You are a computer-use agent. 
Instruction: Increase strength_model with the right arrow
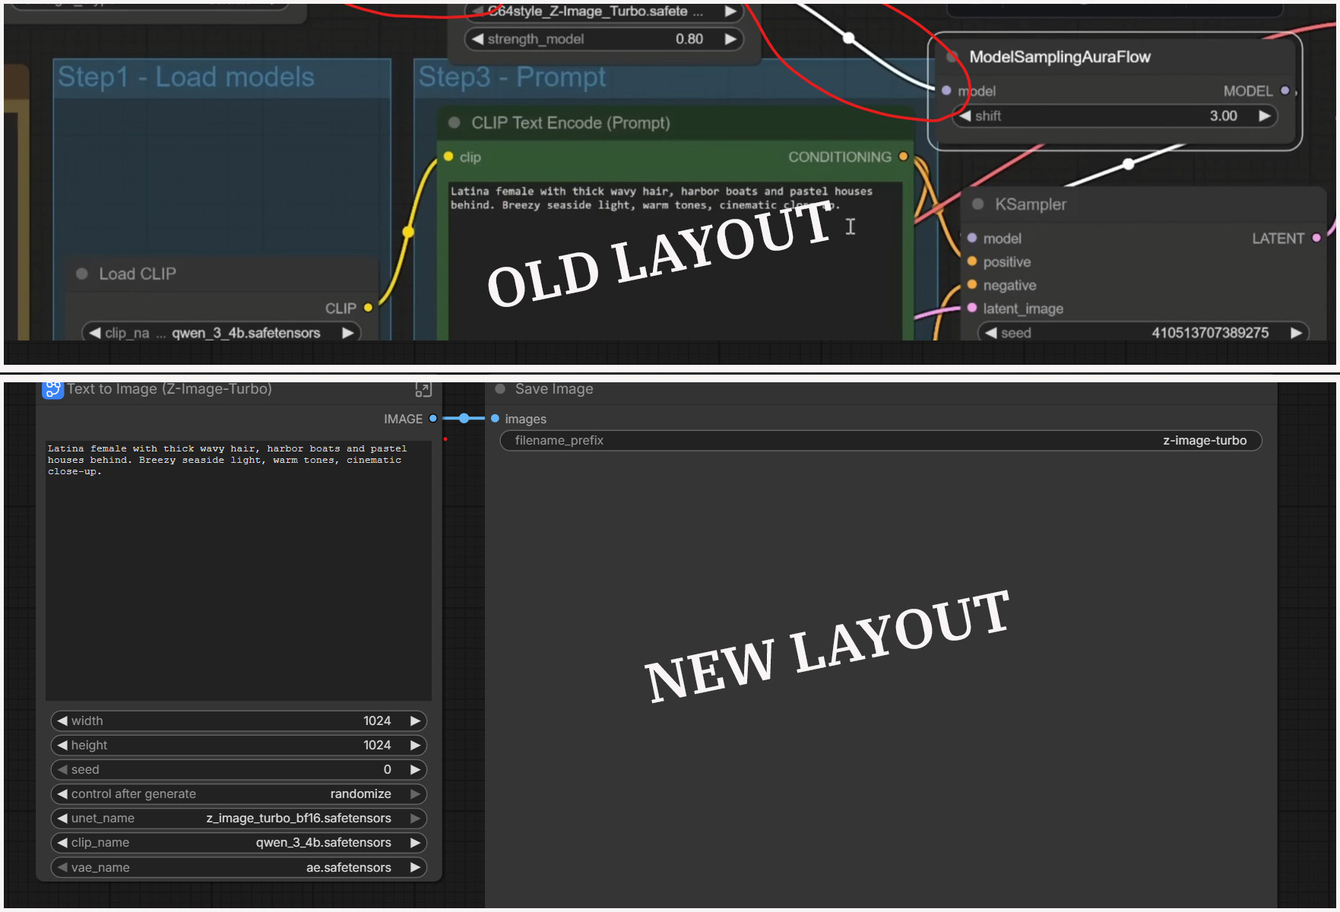pos(730,39)
